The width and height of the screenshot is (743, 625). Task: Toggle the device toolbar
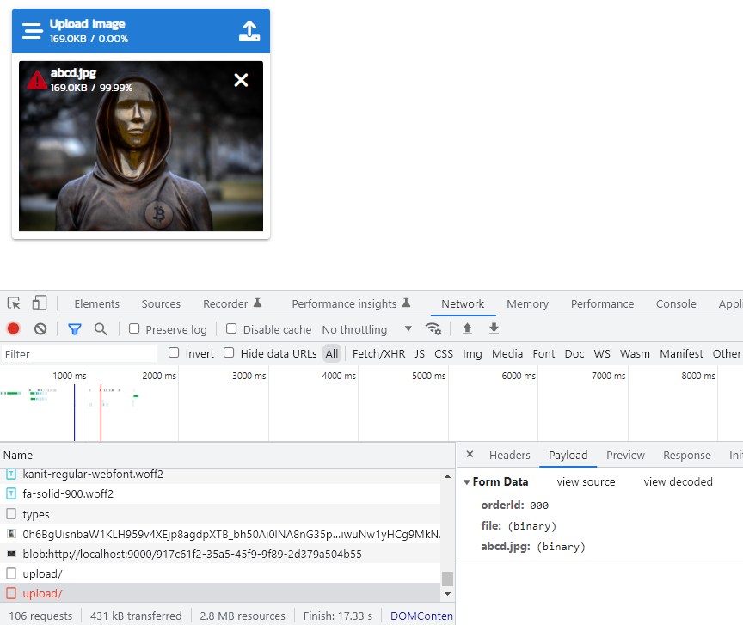click(38, 303)
